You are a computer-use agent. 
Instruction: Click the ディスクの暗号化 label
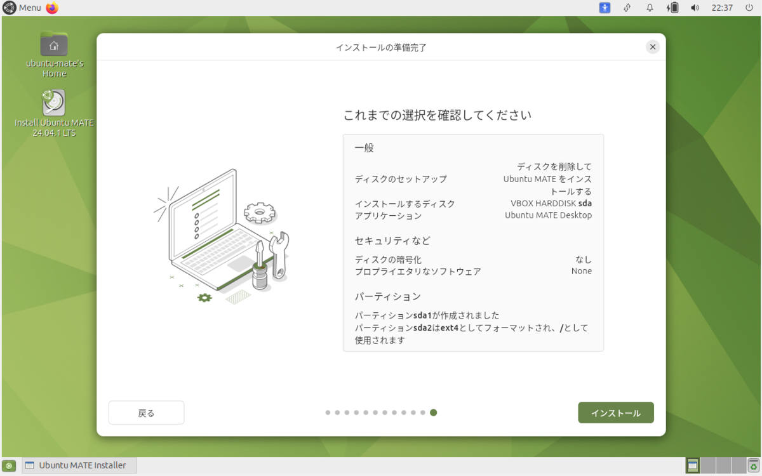388,260
